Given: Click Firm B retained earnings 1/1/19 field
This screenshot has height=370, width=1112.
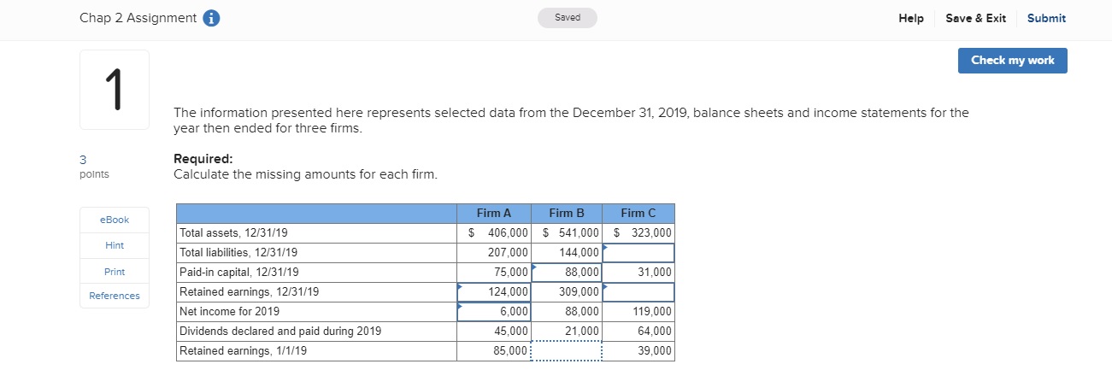Looking at the screenshot, I should pos(566,351).
